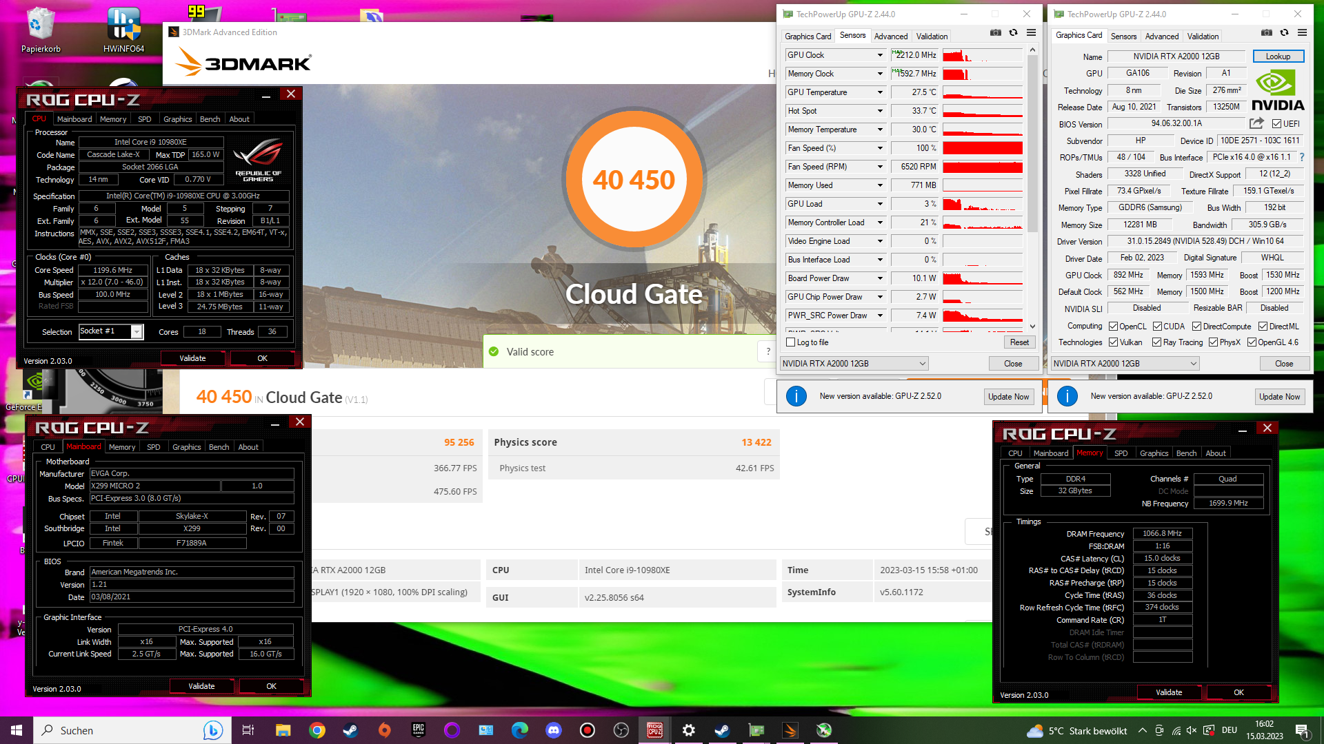Open the GPU selector dropdown in Graphics Card window
Image resolution: width=1324 pixels, height=744 pixels.
point(1125,363)
